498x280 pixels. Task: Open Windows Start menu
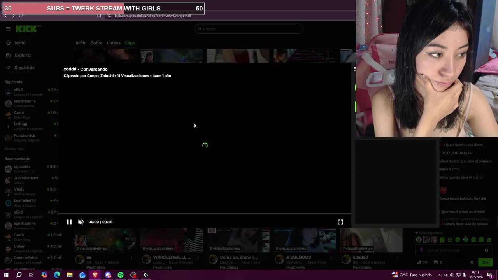pyautogui.click(x=6, y=275)
